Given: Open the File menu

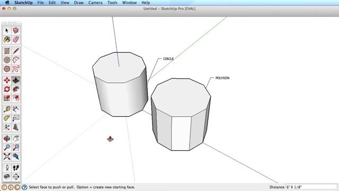Looking at the screenshot, I should click(x=40, y=3).
